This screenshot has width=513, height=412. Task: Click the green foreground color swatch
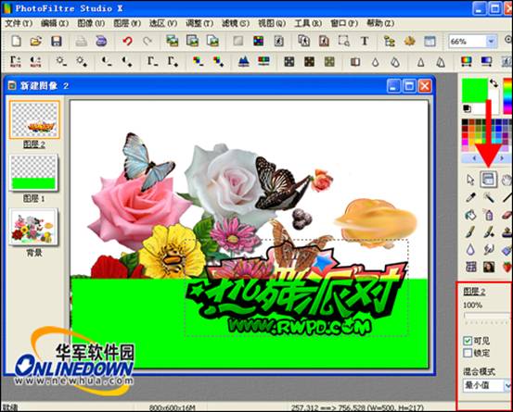[475, 91]
